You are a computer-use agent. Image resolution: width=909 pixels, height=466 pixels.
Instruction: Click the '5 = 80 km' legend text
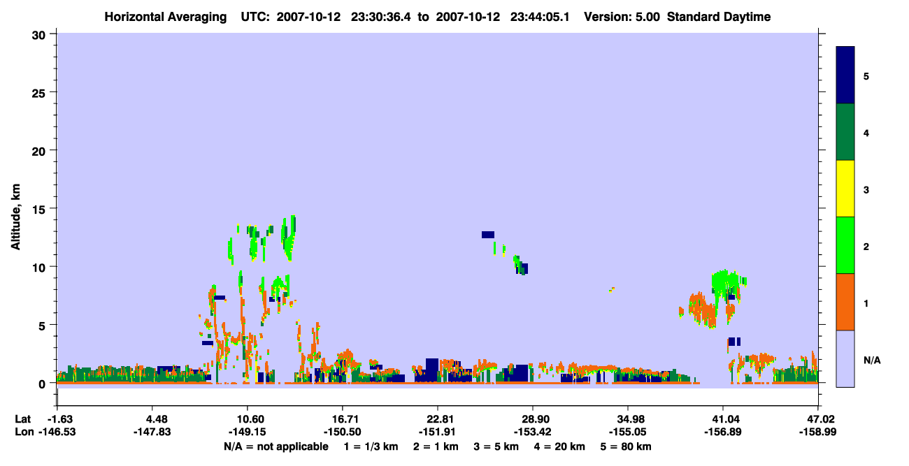pos(626,446)
